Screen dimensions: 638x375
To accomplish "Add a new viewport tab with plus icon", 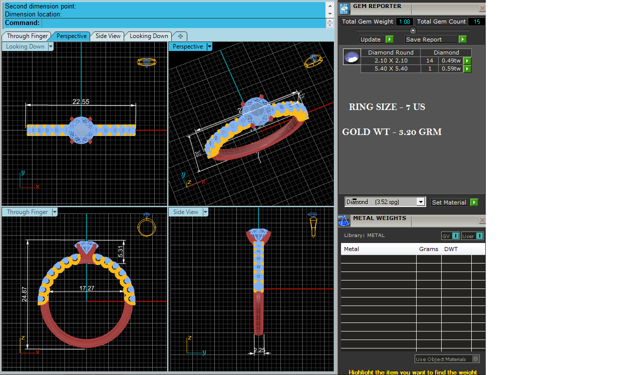I will [x=180, y=36].
